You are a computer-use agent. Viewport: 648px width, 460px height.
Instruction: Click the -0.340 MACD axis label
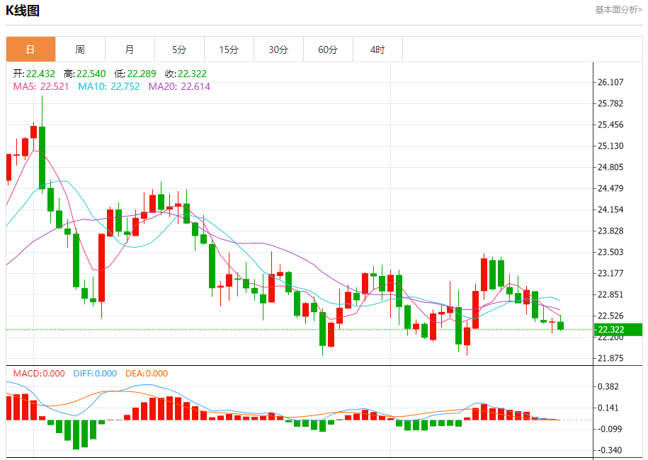coord(610,450)
